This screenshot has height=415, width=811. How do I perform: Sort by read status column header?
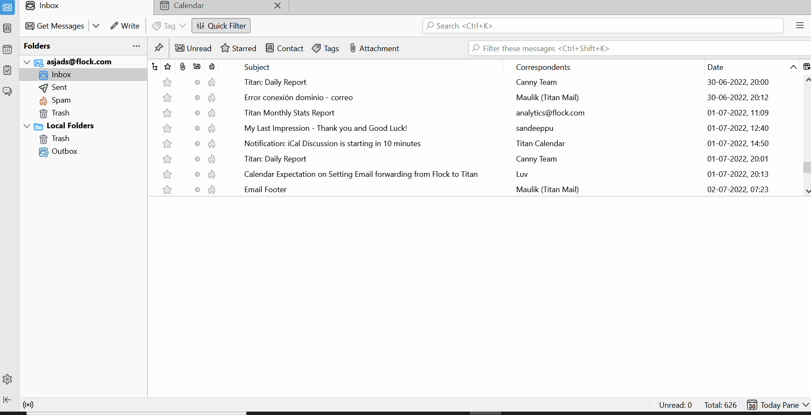point(197,67)
